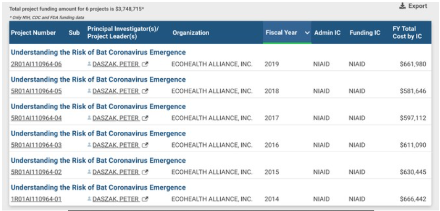Viewport: 440px width, 211px height.
Task: Open project number 5R01AI110964-05 link
Action: [36, 91]
